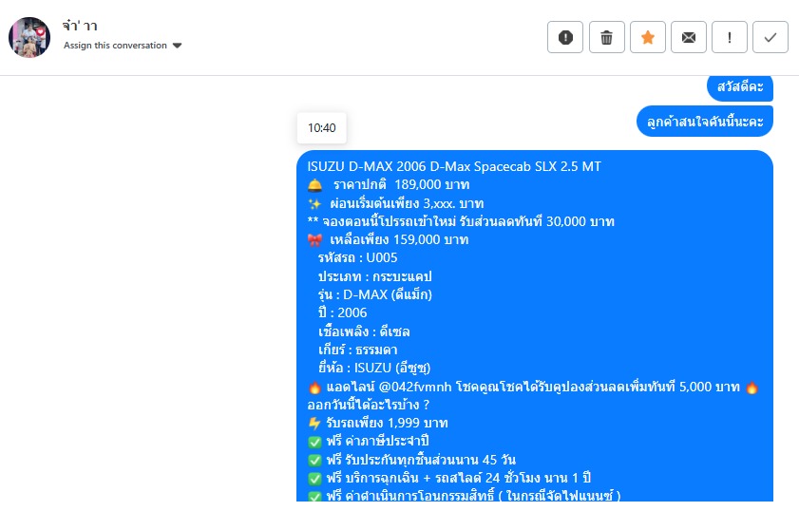This screenshot has width=799, height=511.
Task: Star the conversation with the orange star
Action: pos(648,37)
